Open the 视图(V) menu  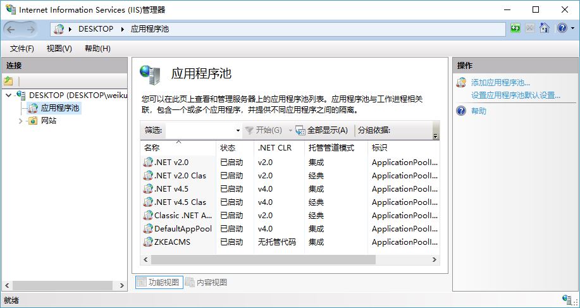point(59,49)
